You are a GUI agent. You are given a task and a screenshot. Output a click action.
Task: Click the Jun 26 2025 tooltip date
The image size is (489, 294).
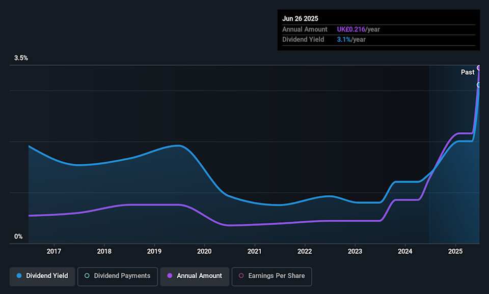(300, 19)
